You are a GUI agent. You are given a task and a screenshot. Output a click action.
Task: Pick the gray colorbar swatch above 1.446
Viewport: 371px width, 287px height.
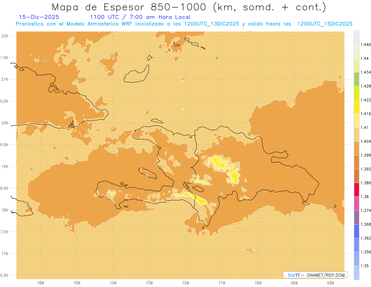coord(356,38)
